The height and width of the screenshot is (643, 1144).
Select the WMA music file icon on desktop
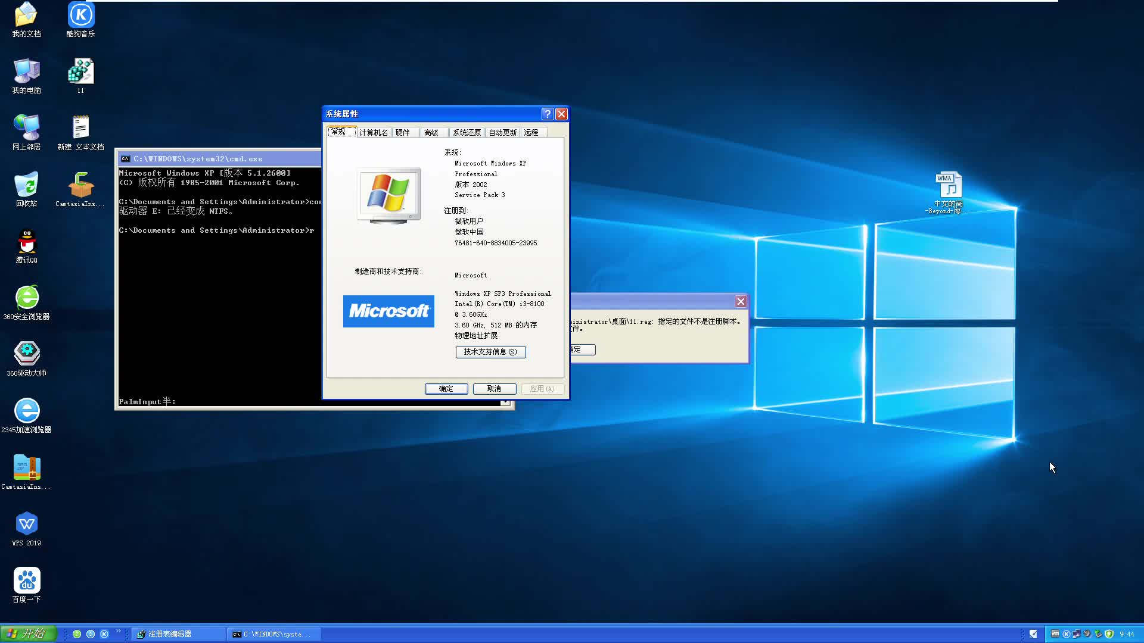(948, 186)
